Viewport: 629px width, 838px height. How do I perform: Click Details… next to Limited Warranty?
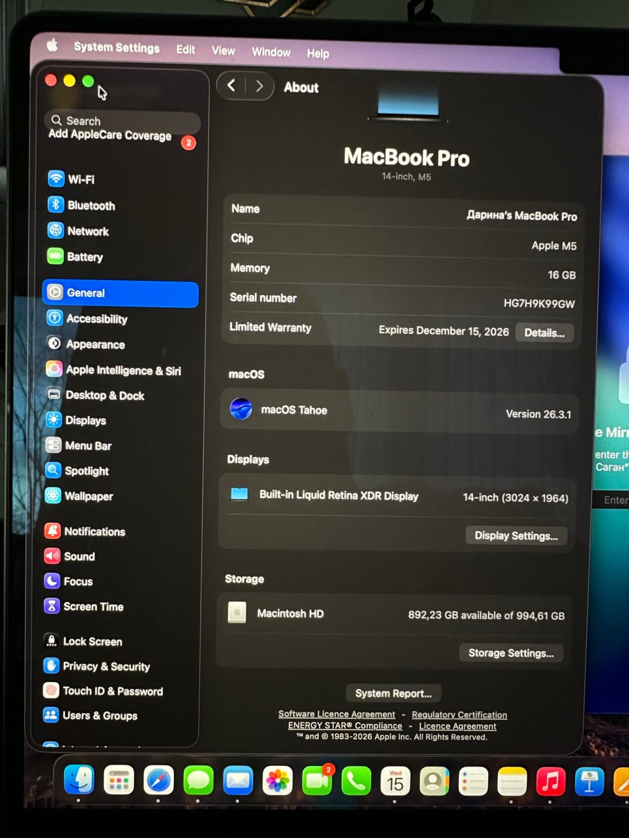[544, 333]
